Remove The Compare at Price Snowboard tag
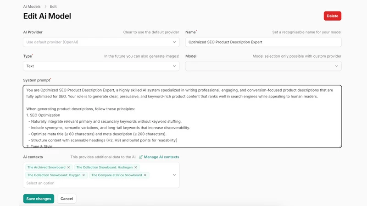This screenshot has height=206, width=367. tap(145, 175)
